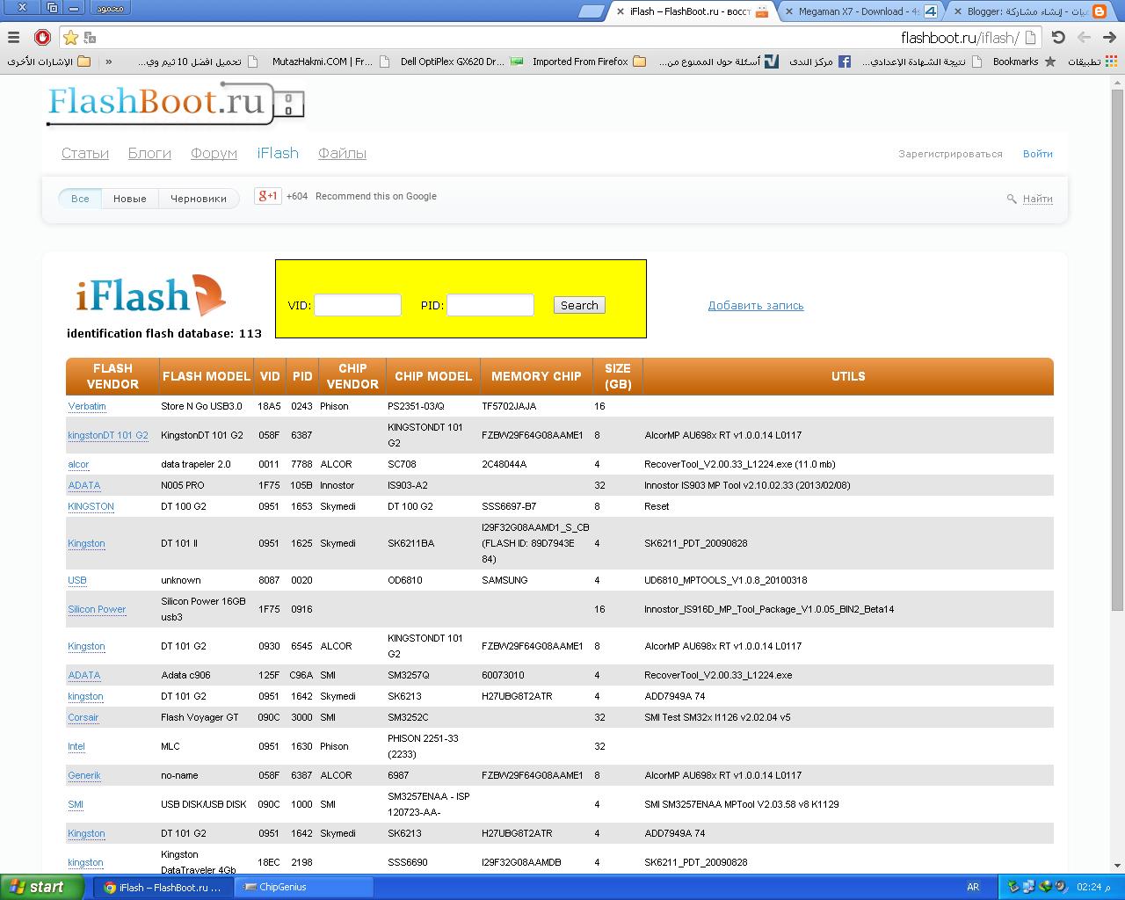This screenshot has width=1125, height=900.
Task: Open the Silicon Power vendor link
Action: [x=97, y=609]
